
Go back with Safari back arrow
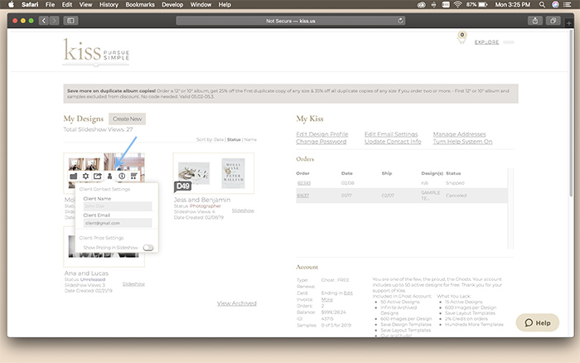point(44,21)
